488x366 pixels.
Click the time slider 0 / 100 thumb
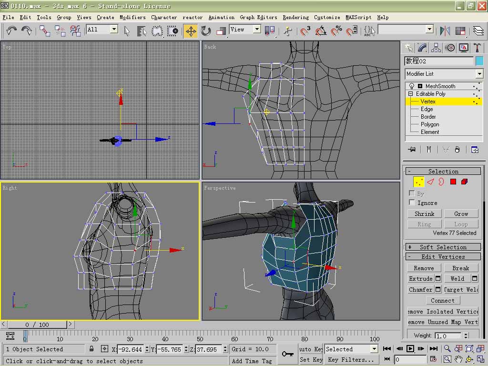point(37,325)
